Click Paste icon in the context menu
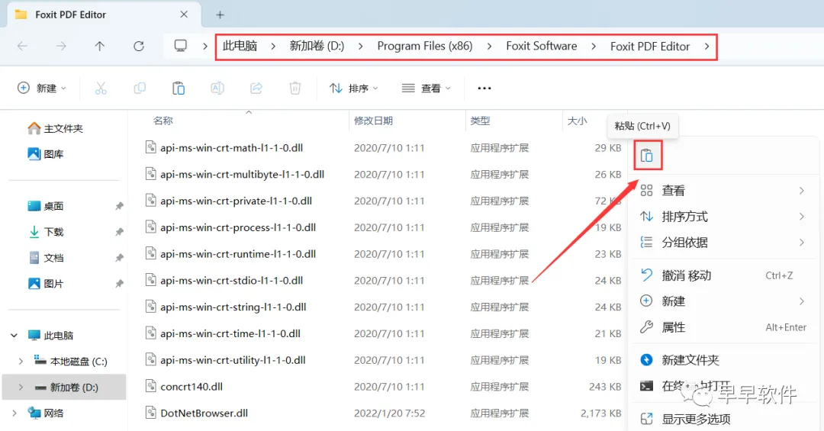 pos(647,156)
